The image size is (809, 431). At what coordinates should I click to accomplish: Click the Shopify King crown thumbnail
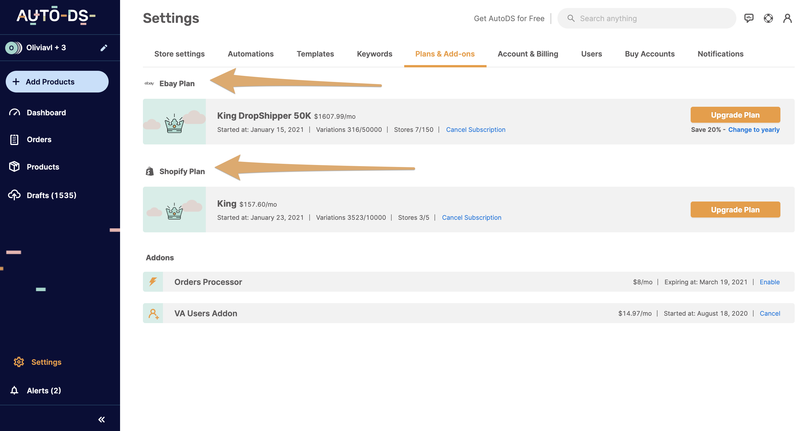174,210
